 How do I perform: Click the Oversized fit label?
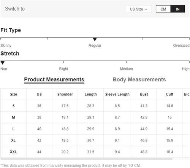point(181,46)
